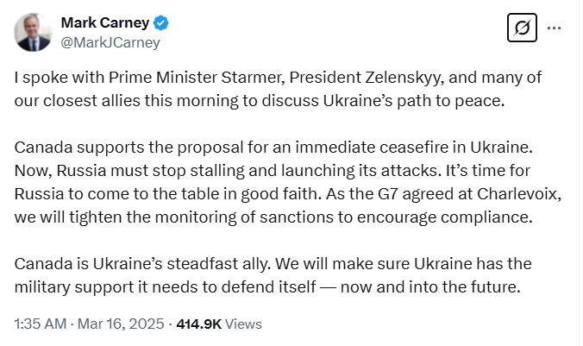Image resolution: width=583 pixels, height=346 pixels.
Task: Click the Mar 16, 2025 date
Action: pyautogui.click(x=121, y=324)
